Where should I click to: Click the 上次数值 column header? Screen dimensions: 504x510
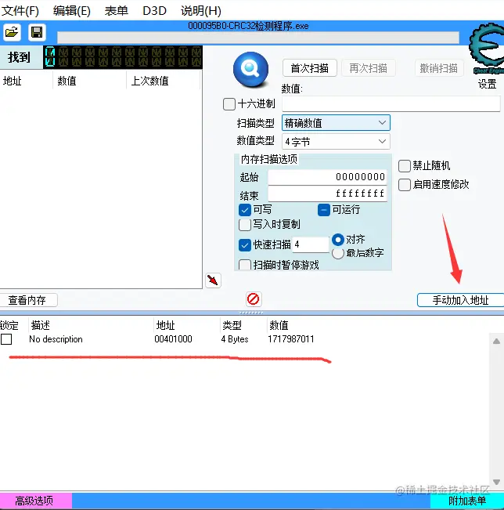[x=164, y=81]
